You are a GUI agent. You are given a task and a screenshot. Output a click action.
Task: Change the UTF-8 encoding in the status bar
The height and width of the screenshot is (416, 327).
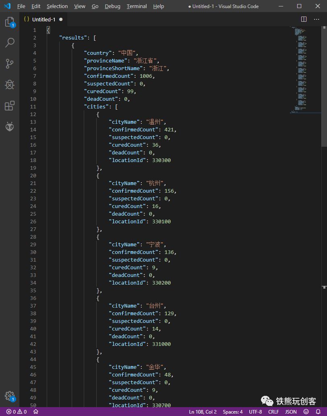coord(255,412)
